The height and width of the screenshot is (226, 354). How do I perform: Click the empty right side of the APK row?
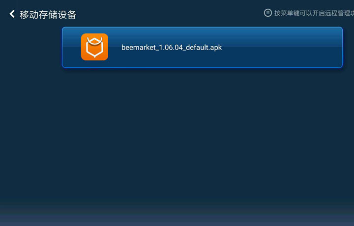(282, 47)
